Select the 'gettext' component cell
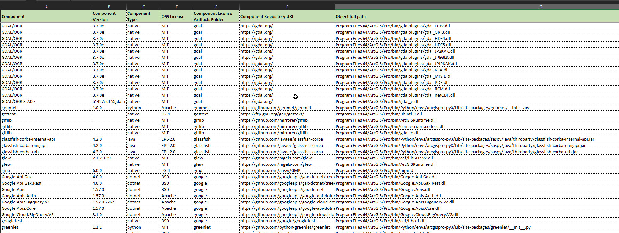Screen dimensions: 619x233 tap(46, 114)
